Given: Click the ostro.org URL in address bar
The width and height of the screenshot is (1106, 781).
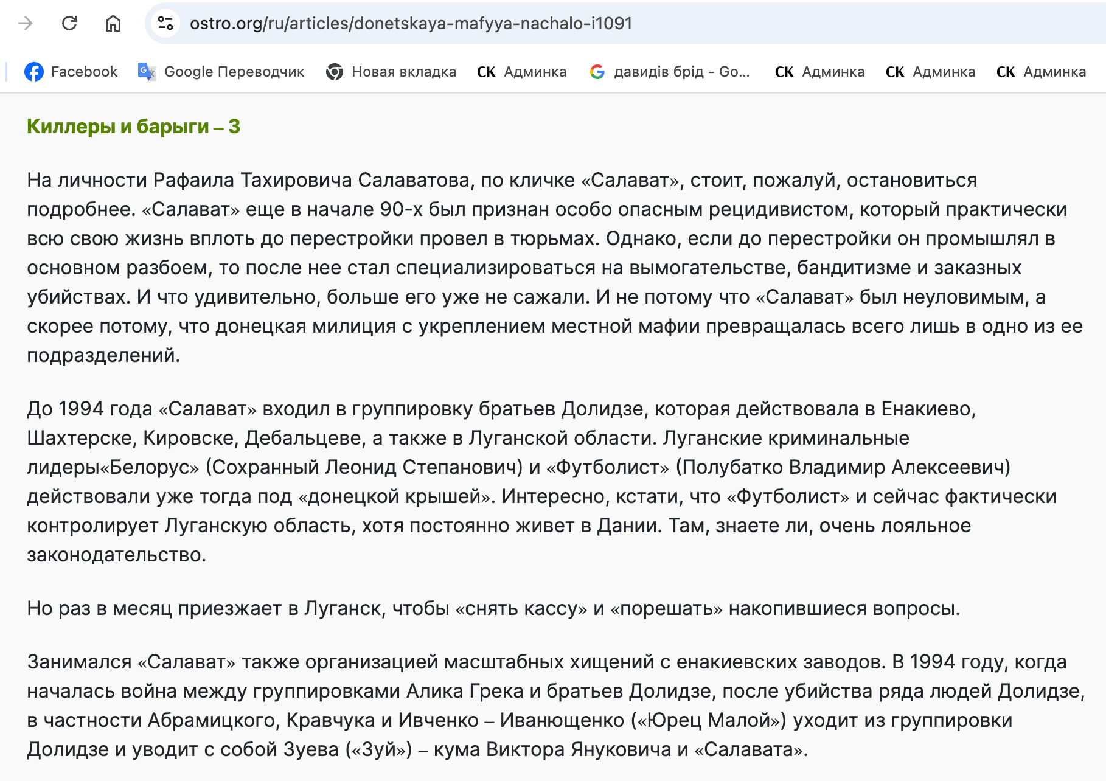Looking at the screenshot, I should (x=411, y=24).
